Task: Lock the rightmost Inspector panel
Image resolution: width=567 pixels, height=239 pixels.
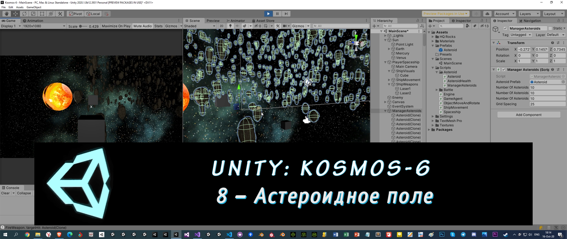Action: click(558, 21)
